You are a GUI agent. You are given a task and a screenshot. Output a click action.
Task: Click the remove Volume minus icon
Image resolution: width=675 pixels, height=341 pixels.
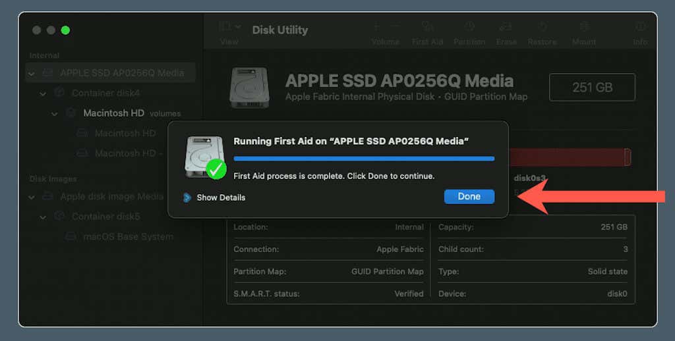[396, 27]
